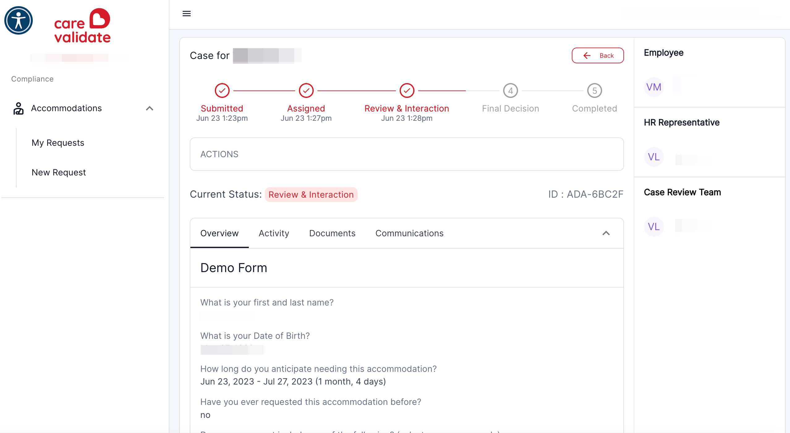The image size is (790, 433).
Task: Click the ACTIONS panel
Action: pyautogui.click(x=407, y=154)
